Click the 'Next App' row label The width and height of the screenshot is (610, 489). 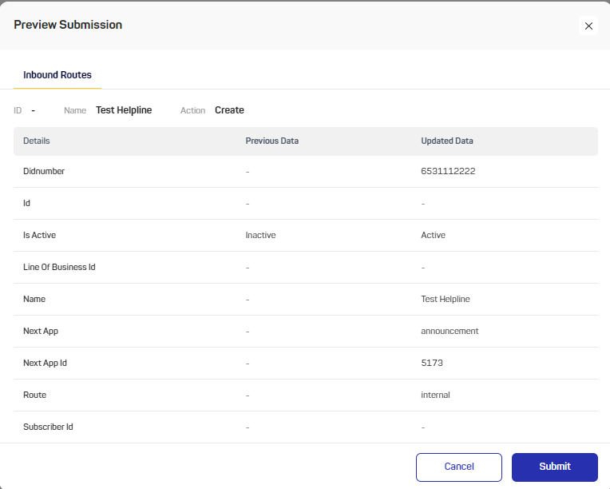41,332
